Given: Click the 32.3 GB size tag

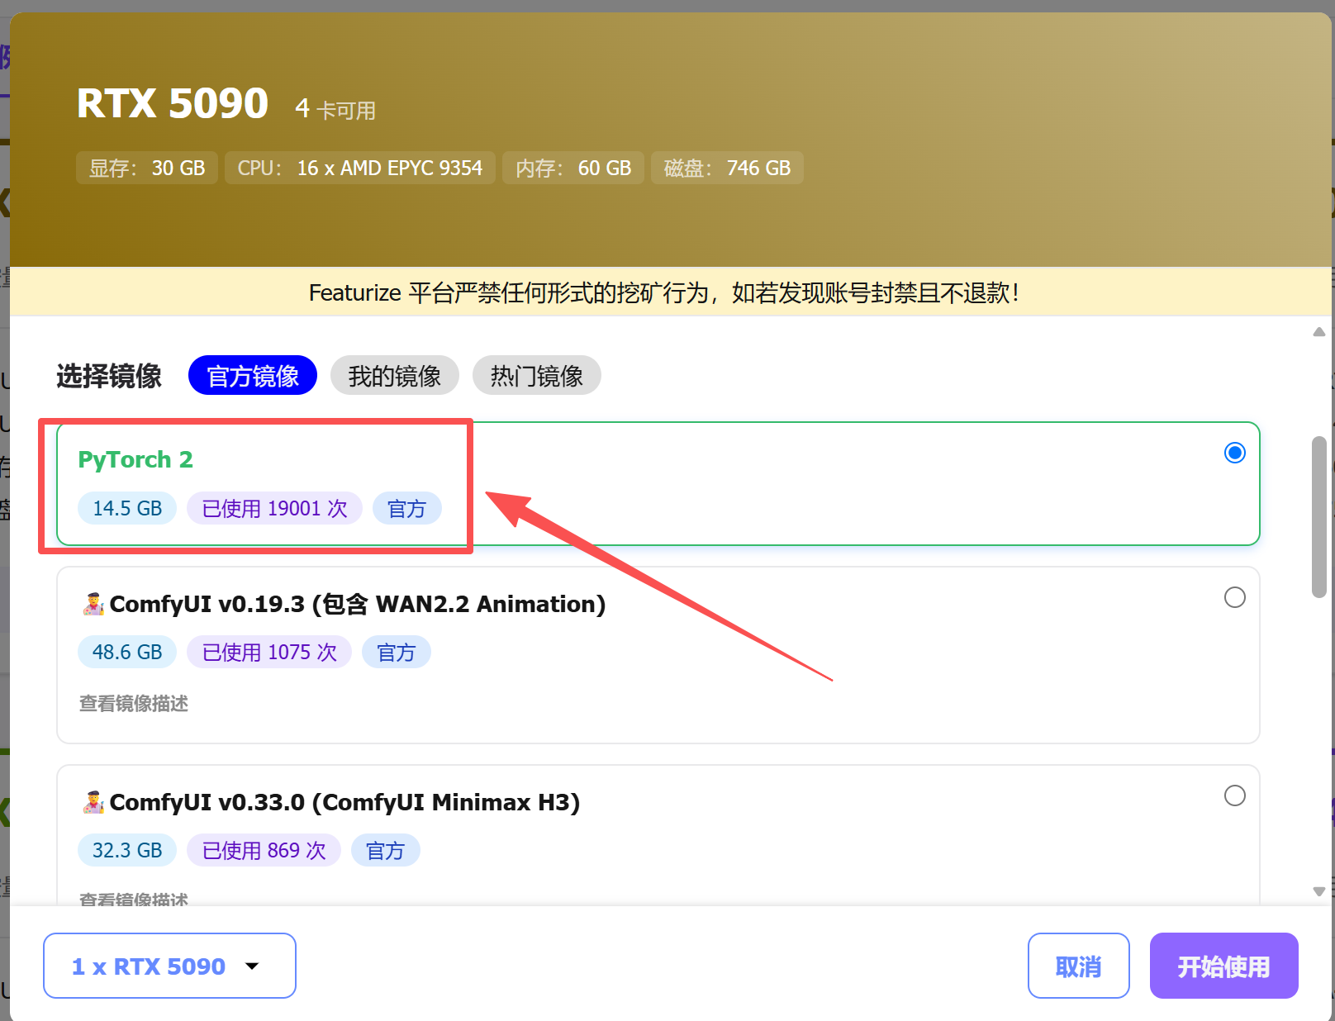Looking at the screenshot, I should [127, 850].
